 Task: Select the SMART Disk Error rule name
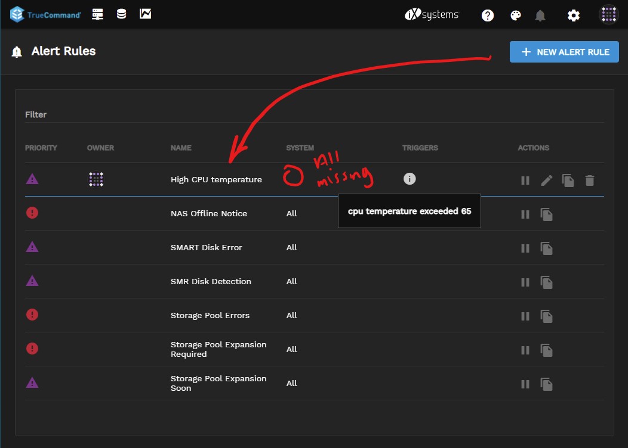(207, 247)
